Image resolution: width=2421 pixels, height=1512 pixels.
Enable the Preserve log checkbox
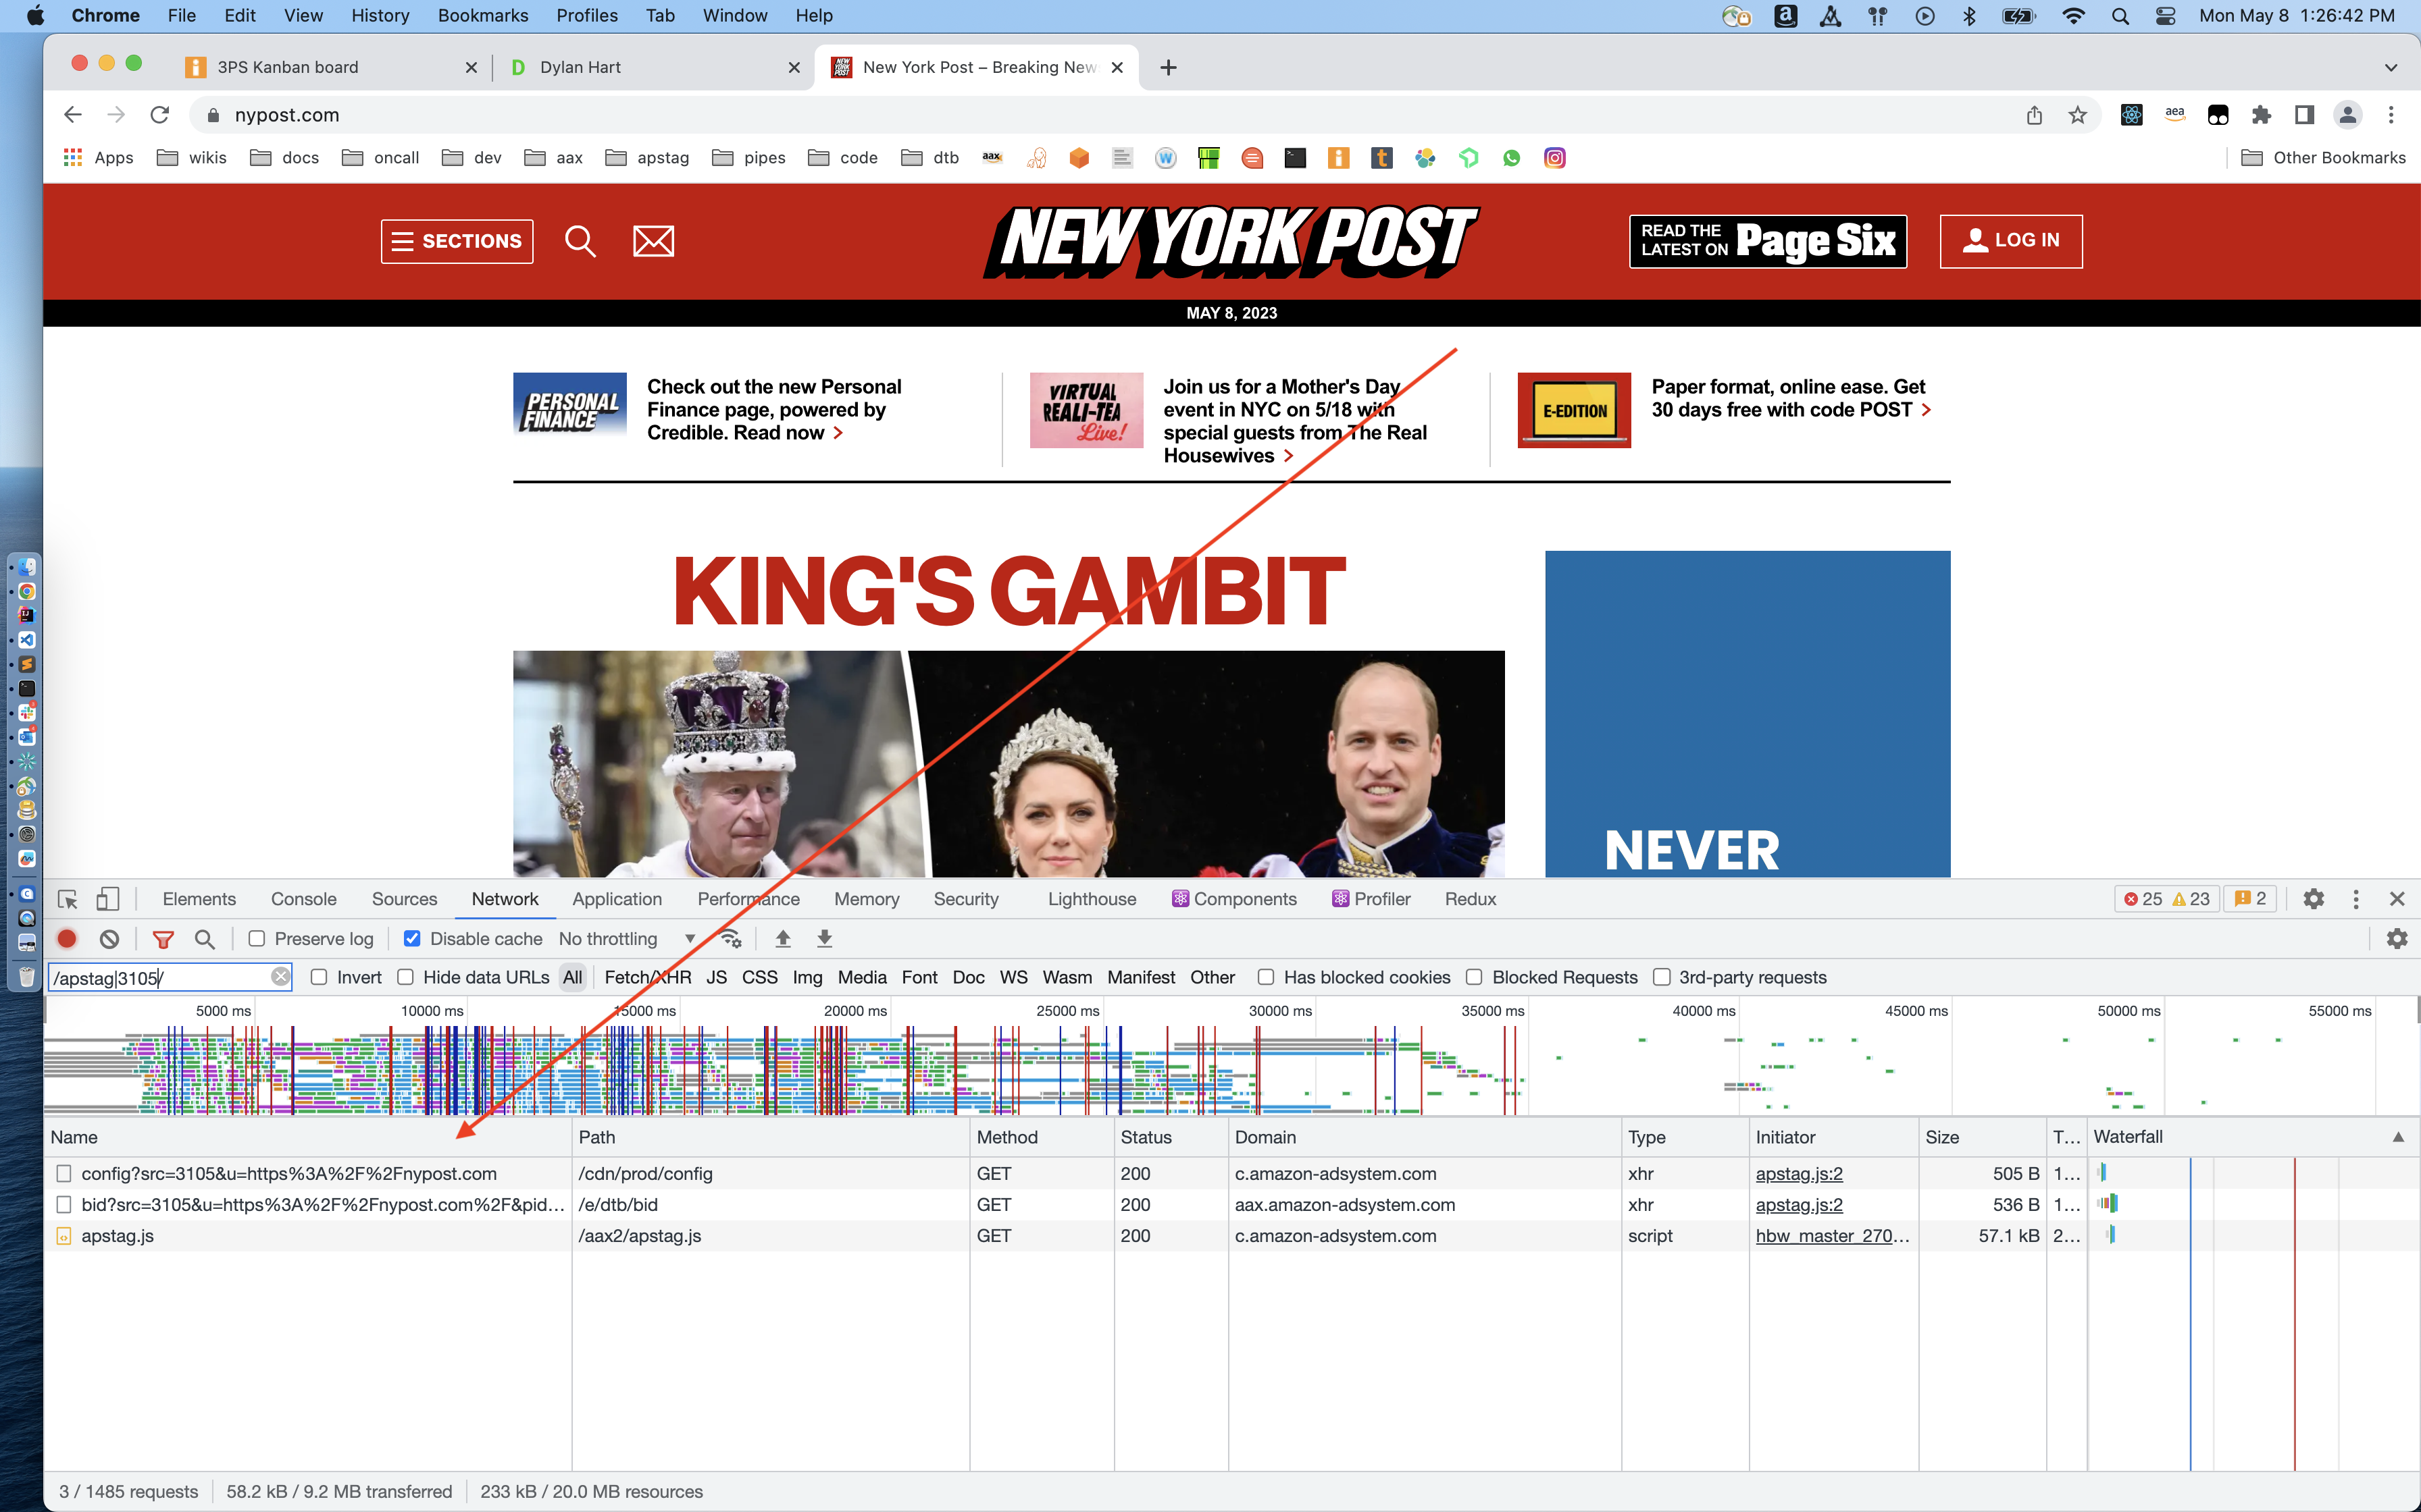[x=257, y=939]
